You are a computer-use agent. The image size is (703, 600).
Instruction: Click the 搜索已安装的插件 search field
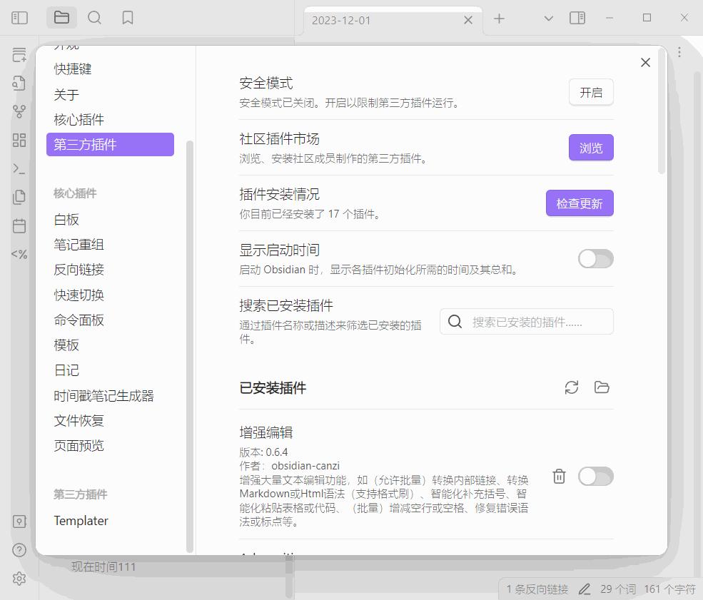526,321
